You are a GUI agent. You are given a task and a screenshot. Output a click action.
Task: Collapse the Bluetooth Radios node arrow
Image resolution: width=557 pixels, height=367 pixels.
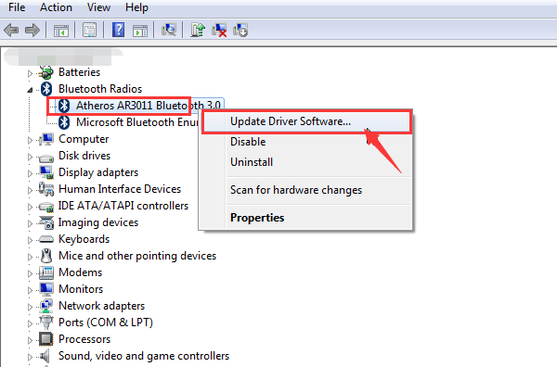[30, 90]
